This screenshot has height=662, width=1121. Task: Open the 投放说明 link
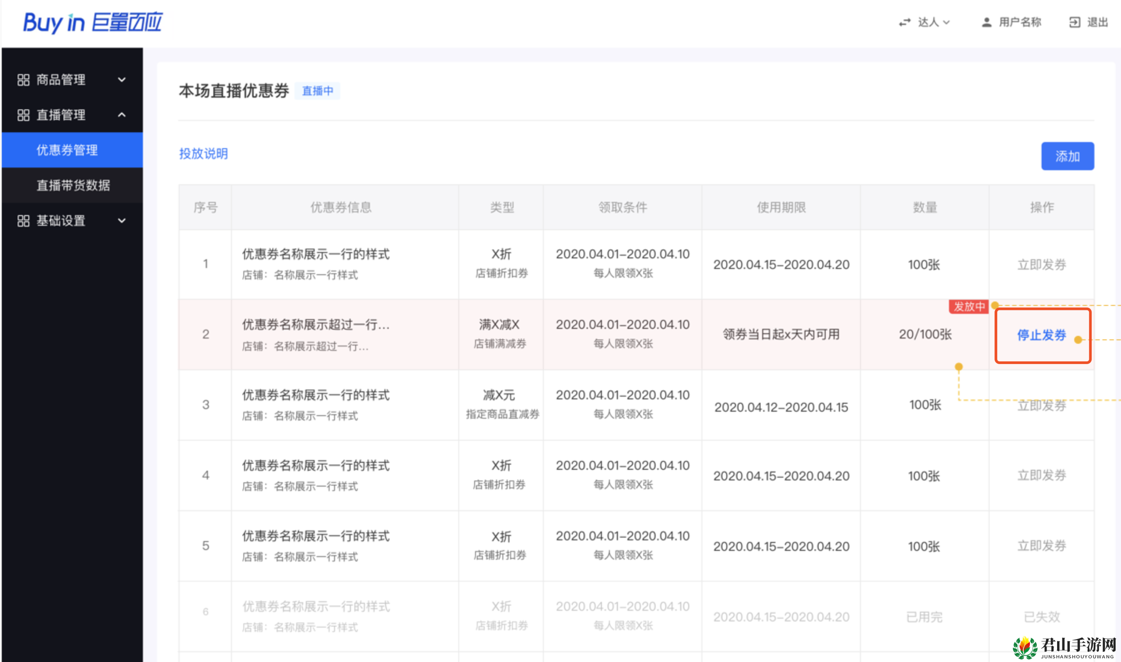(203, 154)
